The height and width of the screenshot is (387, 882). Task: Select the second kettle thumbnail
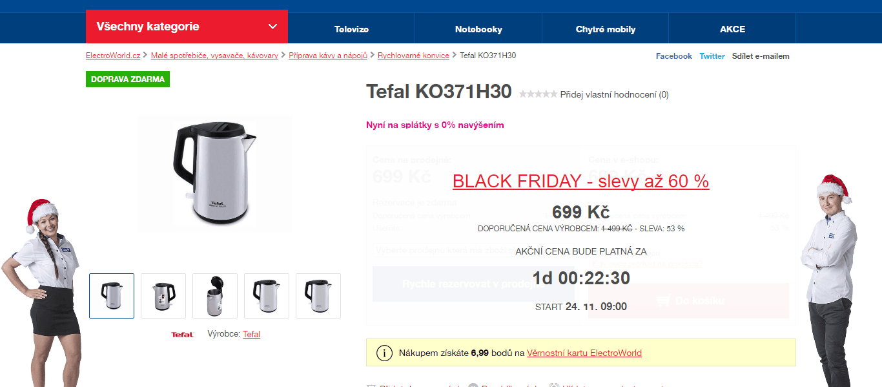pyautogui.click(x=163, y=295)
